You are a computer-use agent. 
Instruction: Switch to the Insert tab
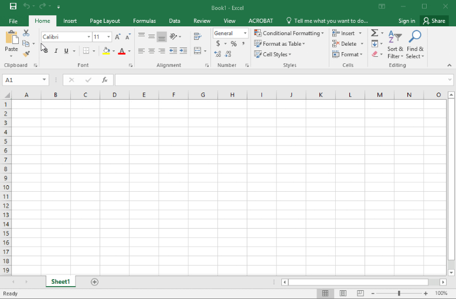70,21
